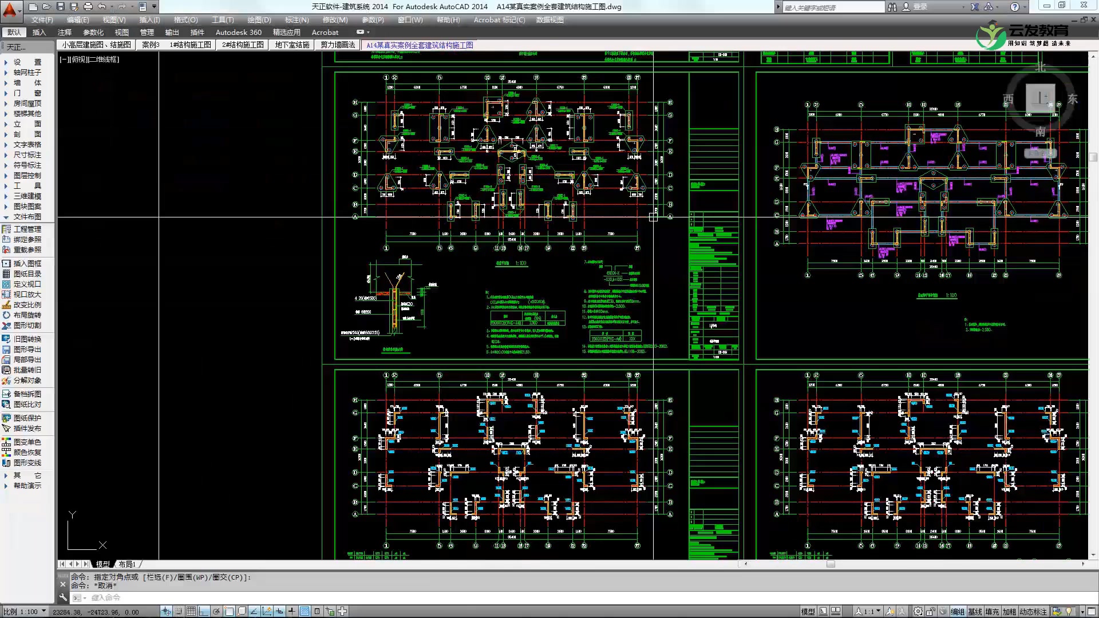
Task: Click the 图形导出 sidebar tool
Action: pyautogui.click(x=27, y=350)
